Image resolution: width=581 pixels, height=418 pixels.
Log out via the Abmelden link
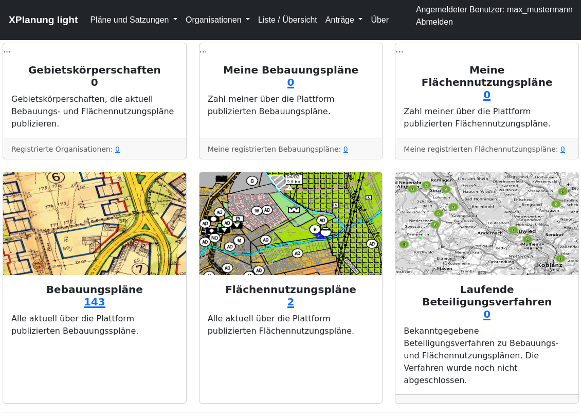434,22
